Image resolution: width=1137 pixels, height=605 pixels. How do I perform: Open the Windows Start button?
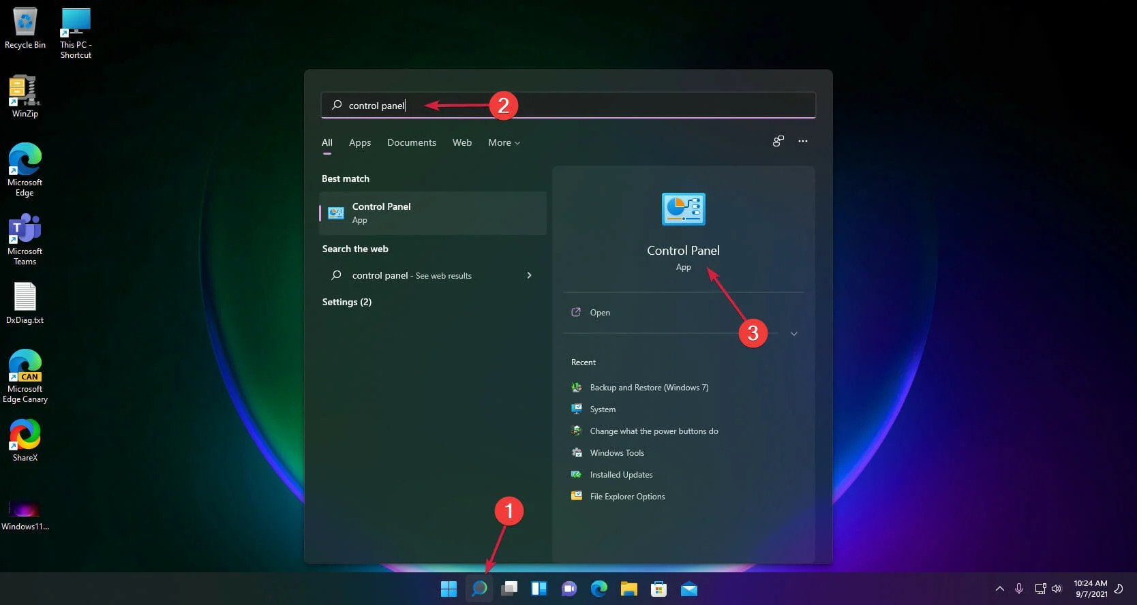449,589
